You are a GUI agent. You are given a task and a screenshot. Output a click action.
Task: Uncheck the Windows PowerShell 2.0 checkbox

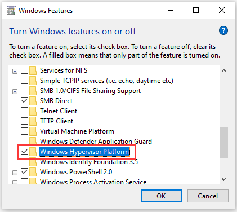24,172
